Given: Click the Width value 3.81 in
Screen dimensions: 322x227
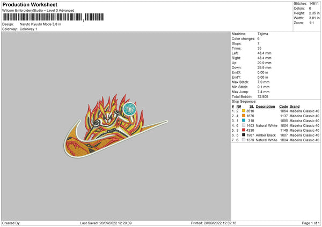Looking at the screenshot, I should coord(314,18).
